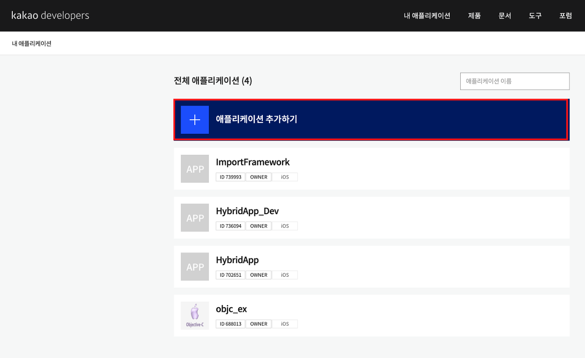Image resolution: width=585 pixels, height=358 pixels.
Task: Click the blue plus icon
Action: [195, 120]
